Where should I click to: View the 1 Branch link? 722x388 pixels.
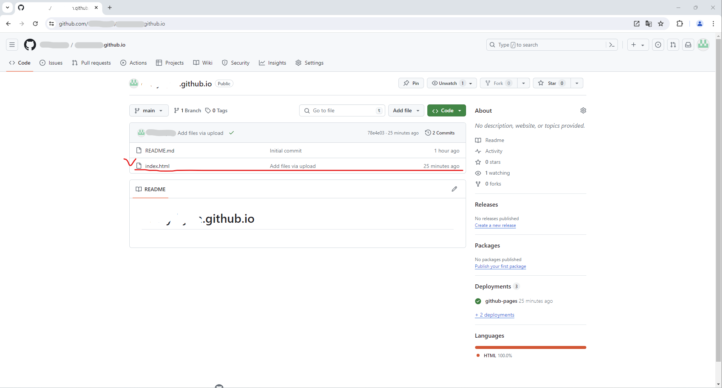(188, 110)
